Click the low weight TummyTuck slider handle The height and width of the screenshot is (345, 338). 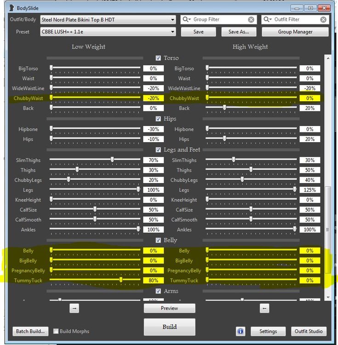[121, 280]
